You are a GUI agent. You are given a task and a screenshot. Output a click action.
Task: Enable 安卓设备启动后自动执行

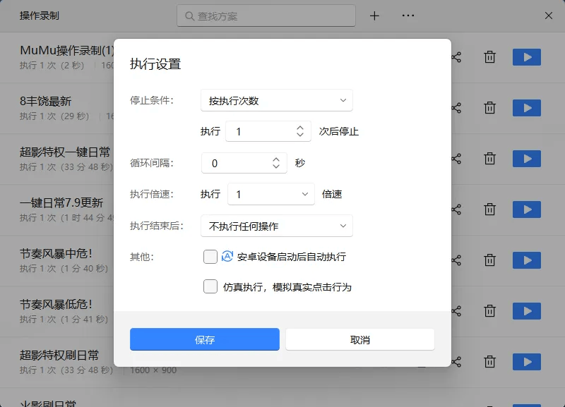tap(210, 257)
